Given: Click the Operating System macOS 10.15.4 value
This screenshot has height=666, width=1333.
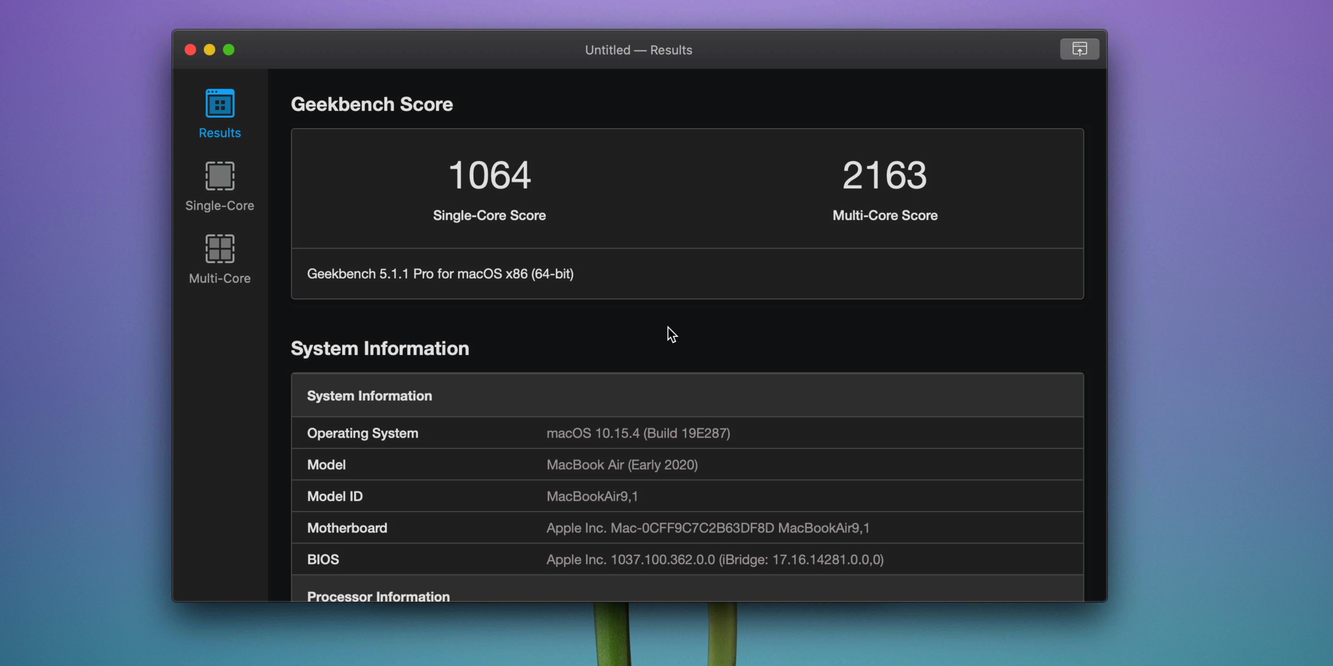Looking at the screenshot, I should 638,433.
